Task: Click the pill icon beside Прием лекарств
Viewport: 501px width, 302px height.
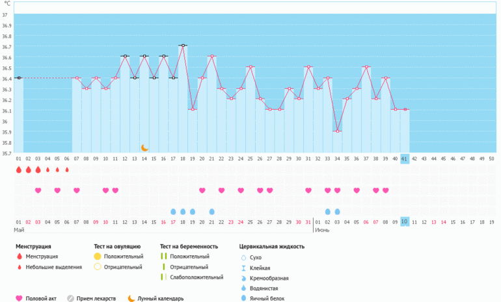Action: click(x=70, y=299)
